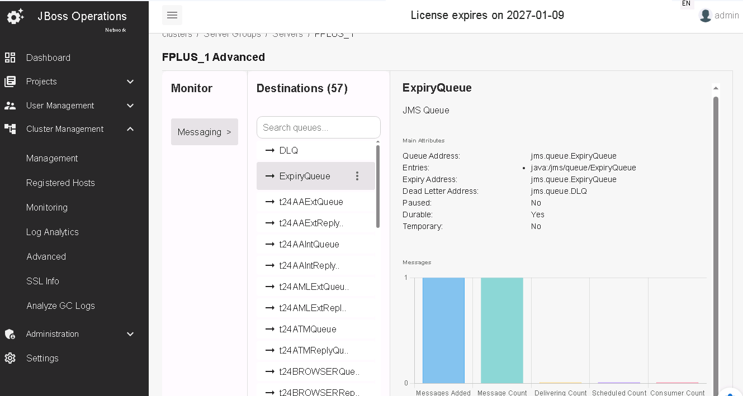This screenshot has width=743, height=396.
Task: Select the t24ATMQueue destination
Action: pos(316,329)
